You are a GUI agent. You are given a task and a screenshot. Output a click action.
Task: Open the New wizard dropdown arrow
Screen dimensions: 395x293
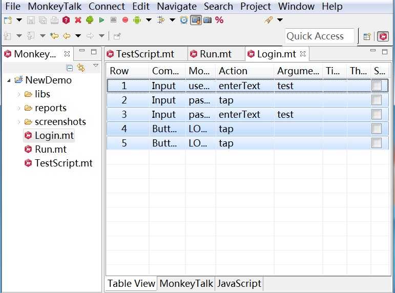(x=19, y=20)
